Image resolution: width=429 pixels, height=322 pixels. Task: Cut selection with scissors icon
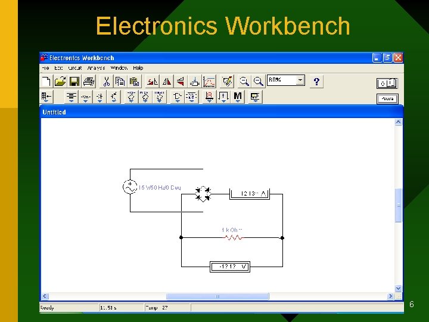107,81
